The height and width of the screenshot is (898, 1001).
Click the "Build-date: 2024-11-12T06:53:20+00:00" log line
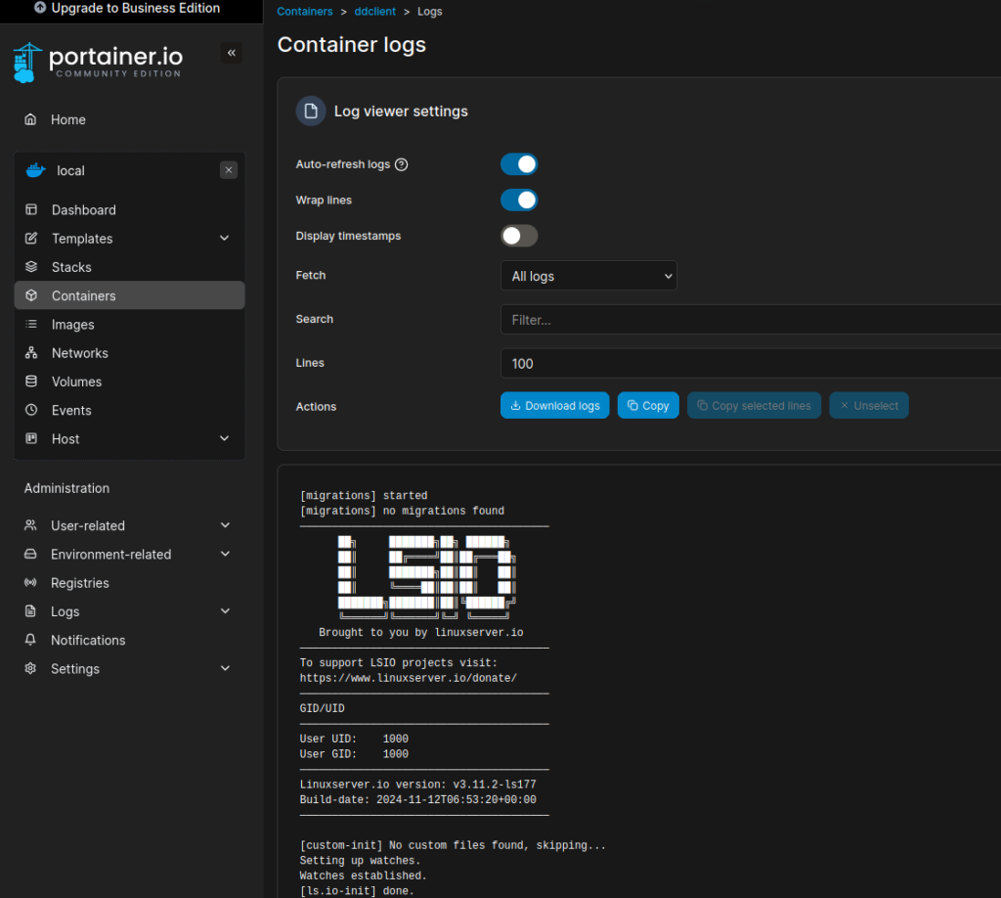point(417,799)
